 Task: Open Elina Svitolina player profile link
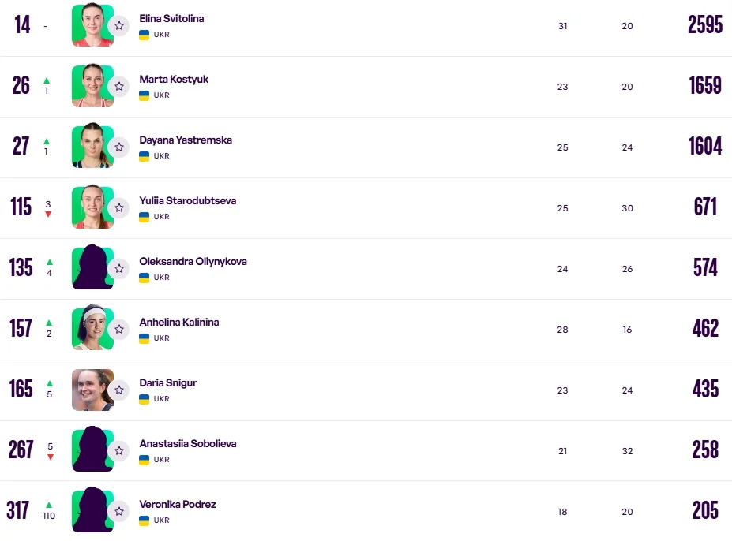[x=171, y=18]
